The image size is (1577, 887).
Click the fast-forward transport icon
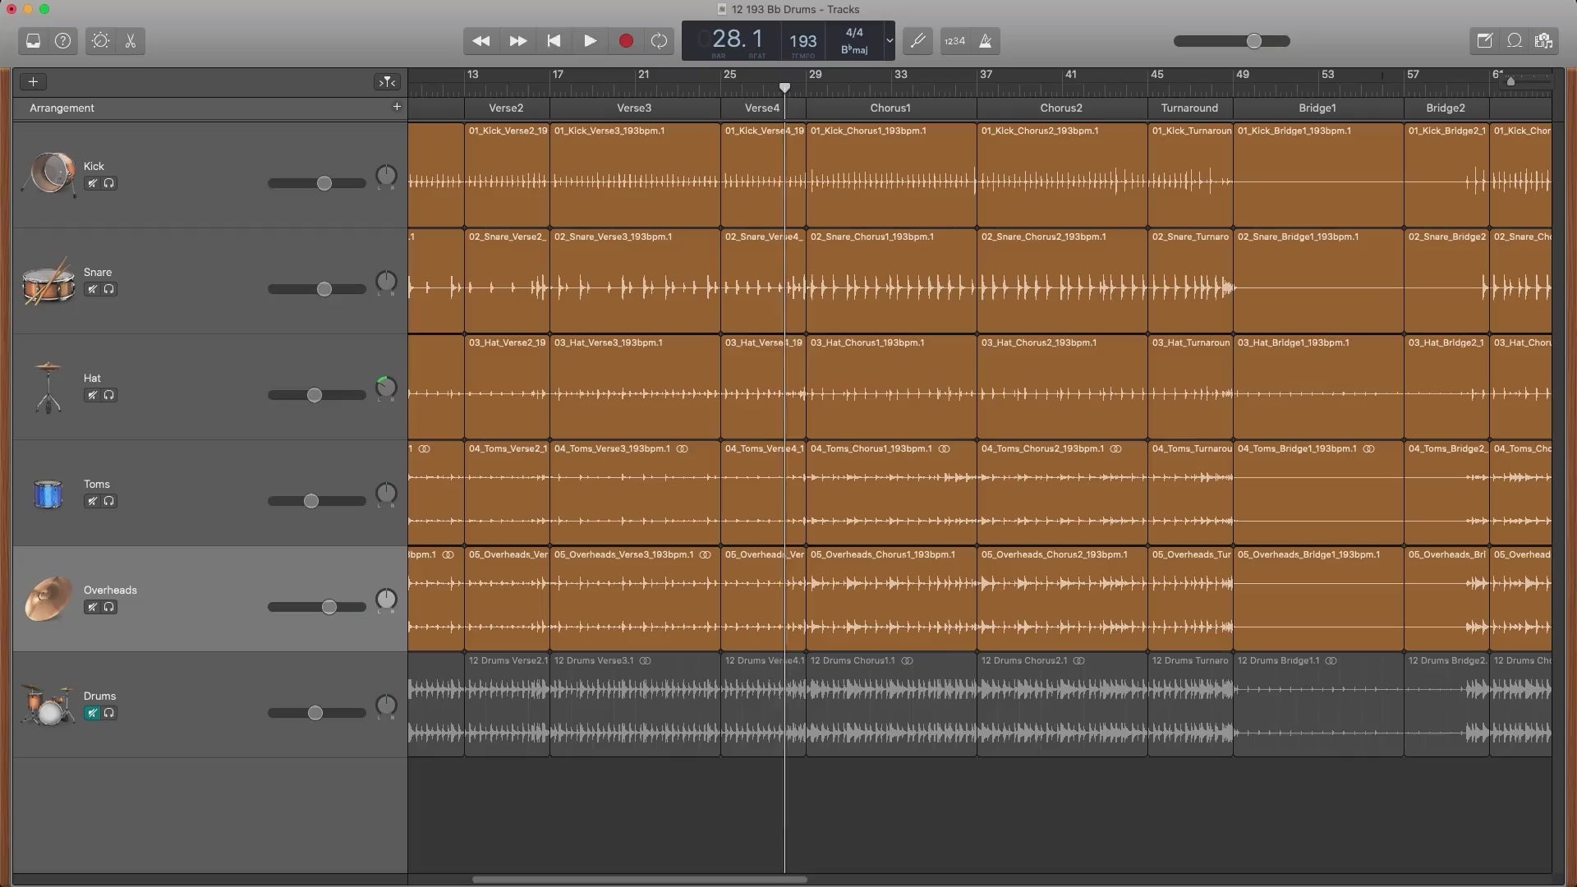pos(516,40)
